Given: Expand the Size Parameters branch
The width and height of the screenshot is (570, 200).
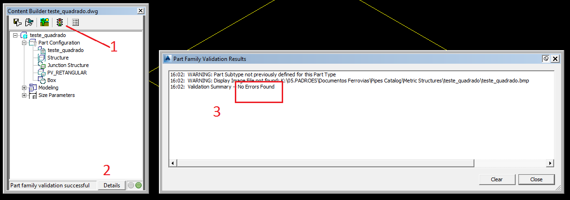Looking at the screenshot, I should [24, 95].
